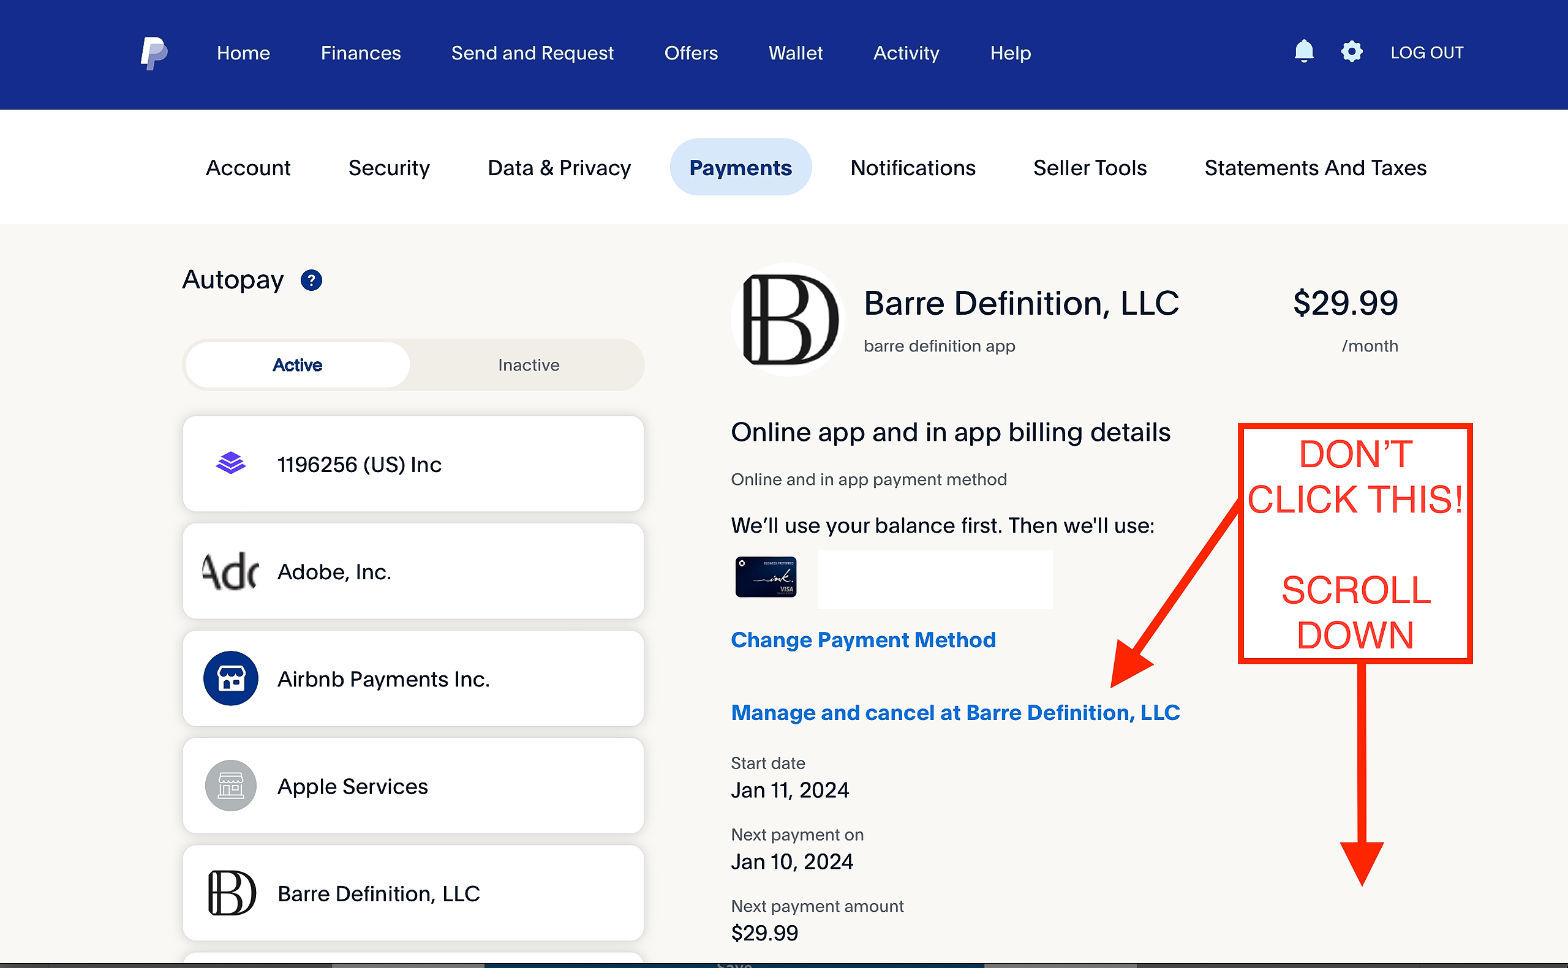Click the Visa card image thumbnail

click(x=766, y=577)
